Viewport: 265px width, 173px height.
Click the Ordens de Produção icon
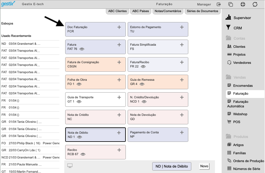pyautogui.click(x=229, y=161)
